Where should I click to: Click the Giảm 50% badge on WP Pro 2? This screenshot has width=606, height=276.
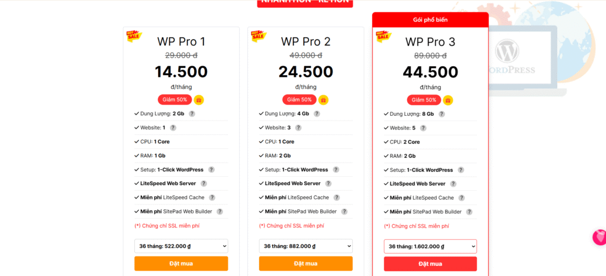[x=299, y=100]
